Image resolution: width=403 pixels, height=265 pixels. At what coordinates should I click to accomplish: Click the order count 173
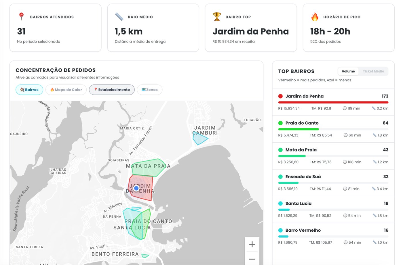tap(385, 96)
